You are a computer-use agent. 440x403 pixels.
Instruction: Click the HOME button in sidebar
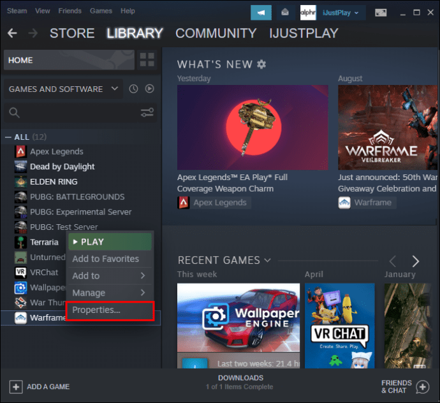(x=69, y=60)
